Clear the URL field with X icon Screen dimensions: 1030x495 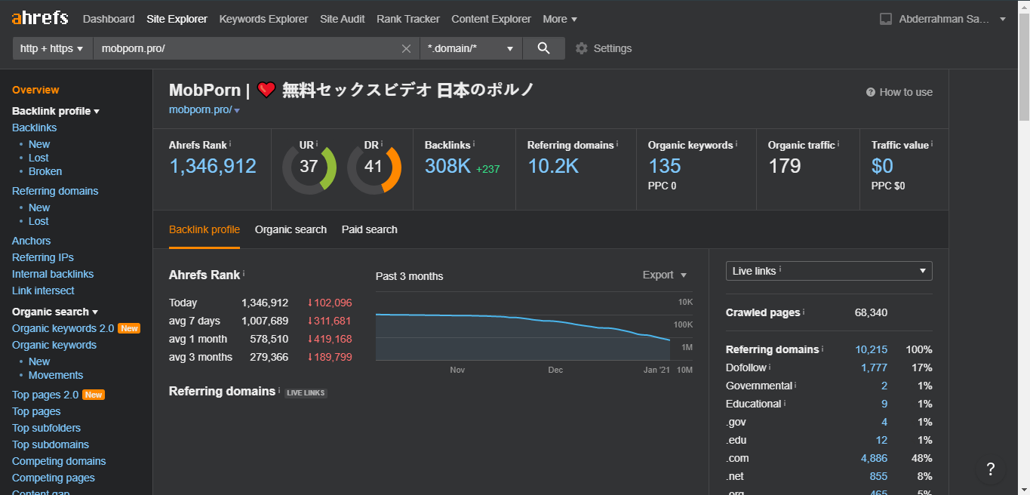coord(406,48)
